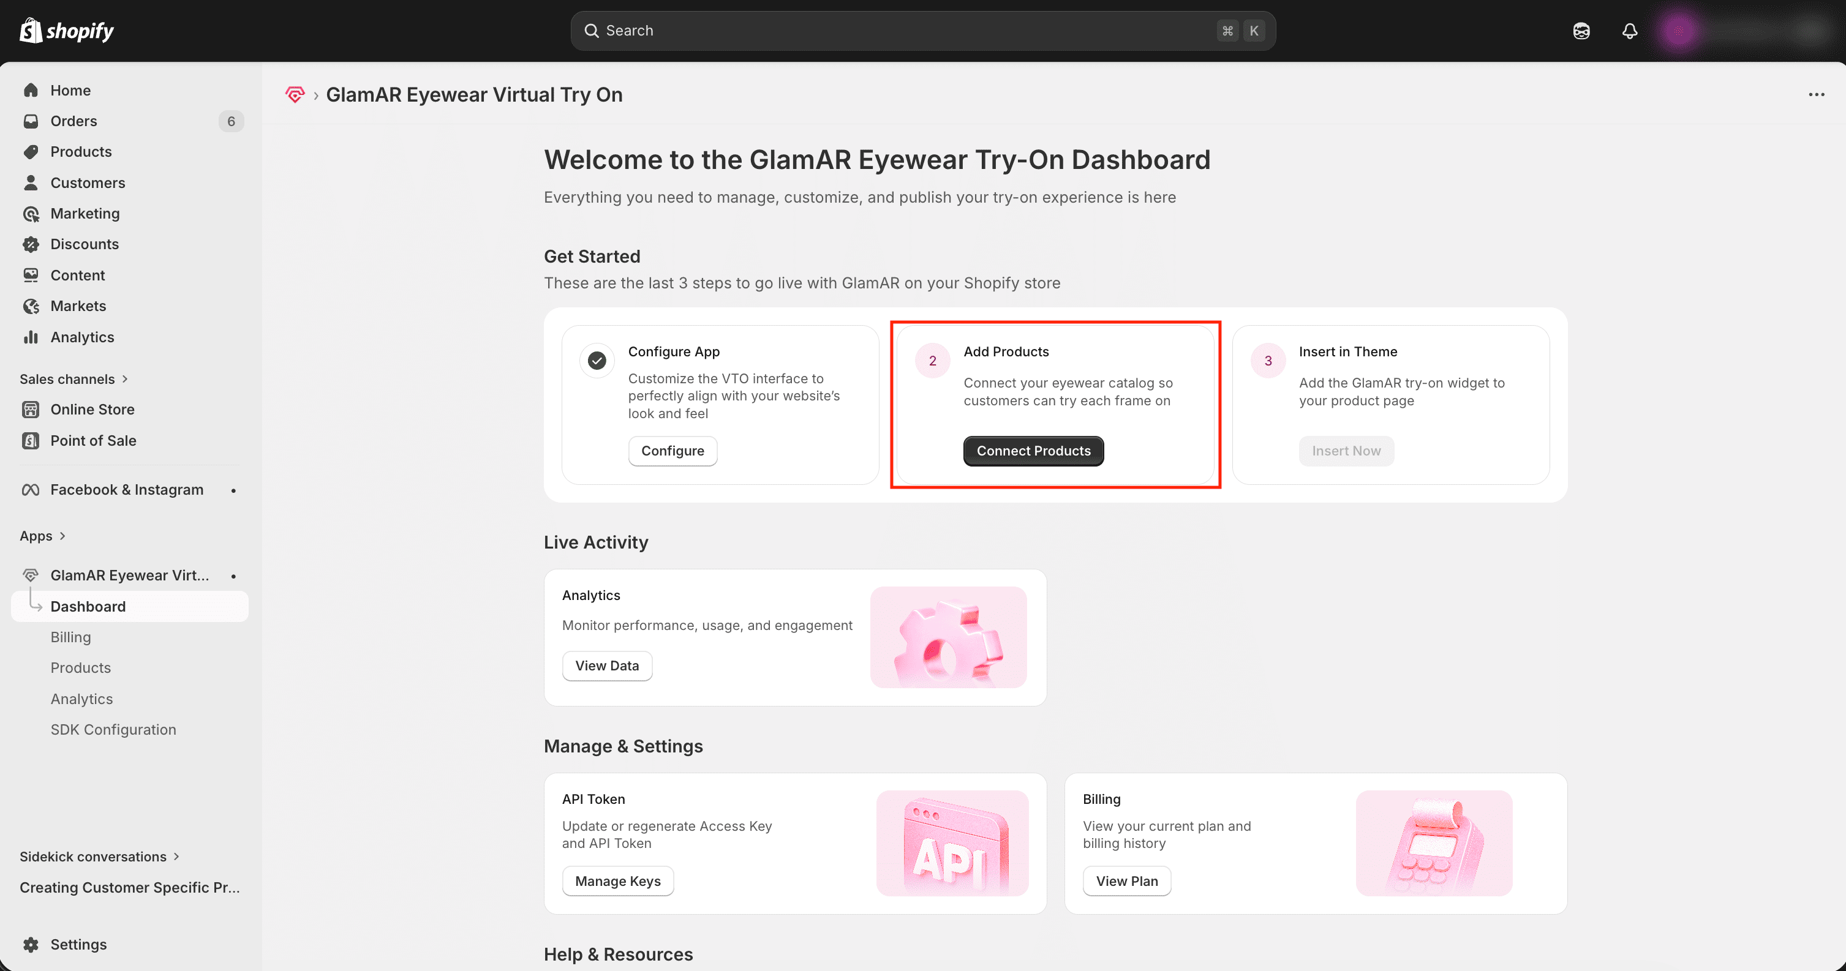1846x971 pixels.
Task: Click the Point of Sale icon
Action: pos(31,440)
